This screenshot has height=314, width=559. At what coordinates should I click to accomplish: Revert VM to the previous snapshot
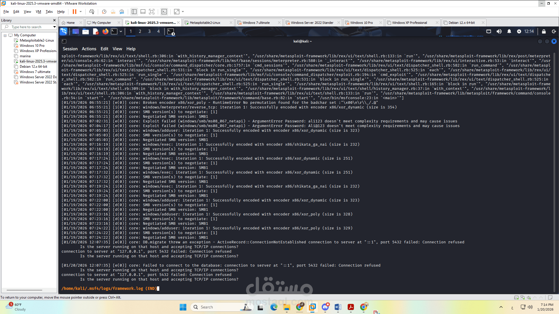113,12
